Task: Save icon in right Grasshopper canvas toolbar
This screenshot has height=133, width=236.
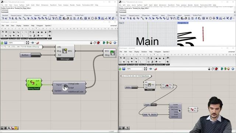Action: tap(124, 69)
